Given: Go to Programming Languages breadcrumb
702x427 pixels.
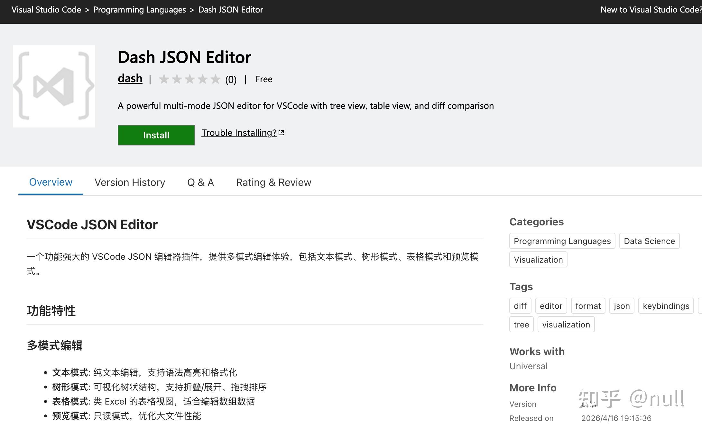Looking at the screenshot, I should click(140, 10).
